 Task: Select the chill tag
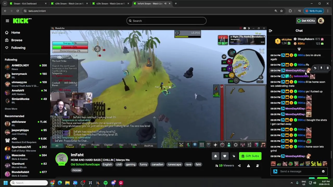119,164
